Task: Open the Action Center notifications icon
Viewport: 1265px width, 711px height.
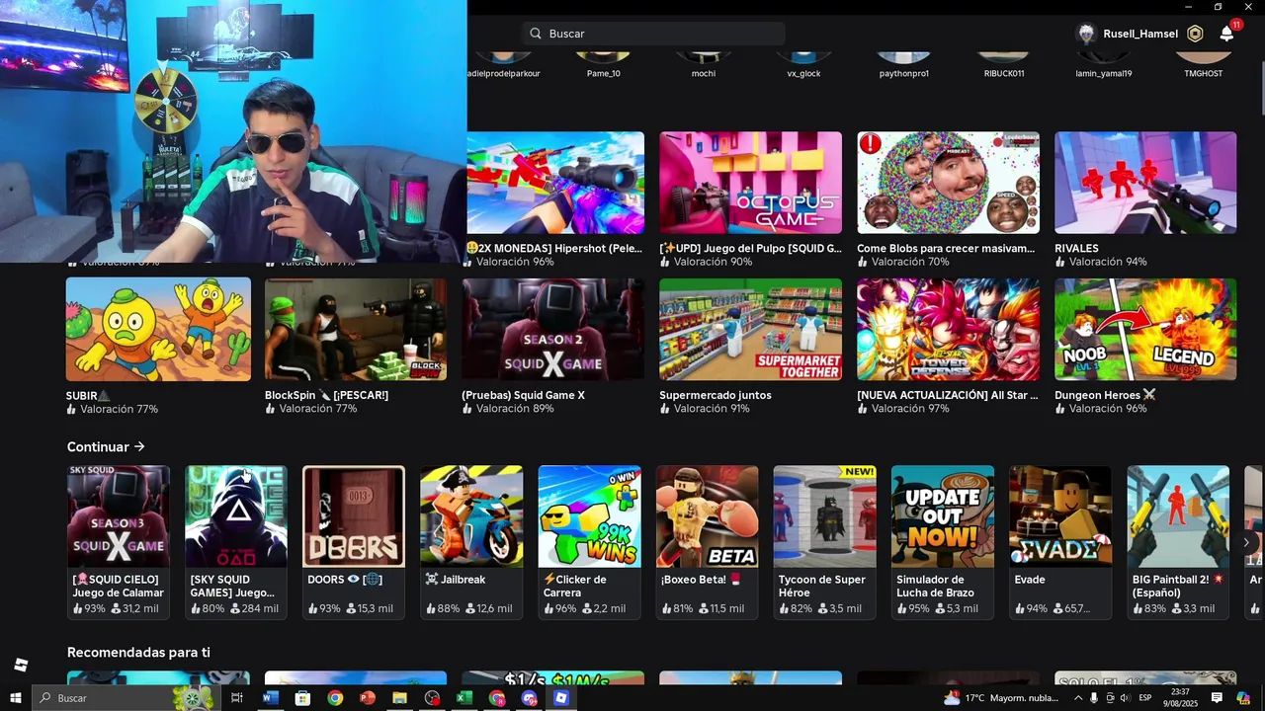Action: coord(1217,698)
